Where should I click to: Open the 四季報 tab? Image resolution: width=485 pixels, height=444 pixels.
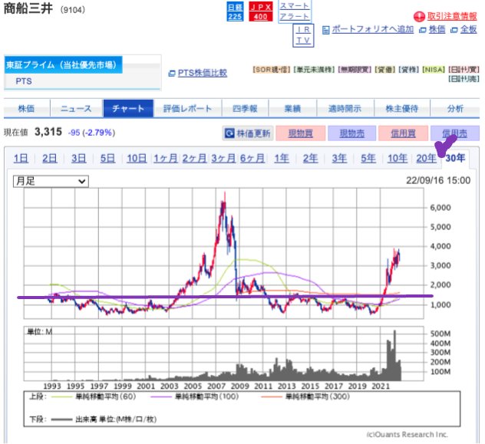[245, 108]
